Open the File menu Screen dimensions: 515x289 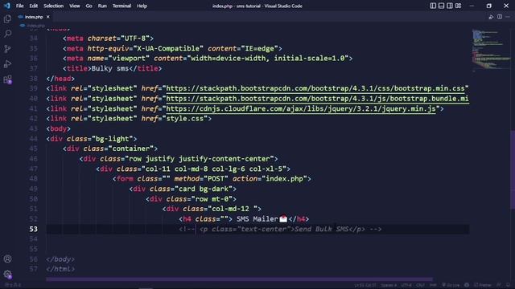point(19,6)
